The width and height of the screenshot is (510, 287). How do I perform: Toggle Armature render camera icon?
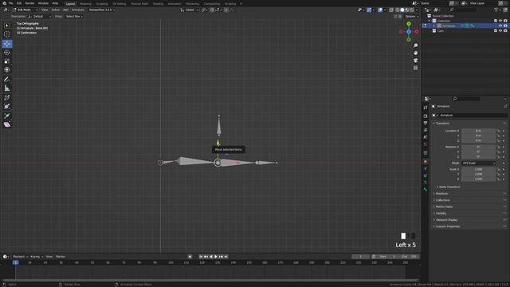click(x=505, y=26)
